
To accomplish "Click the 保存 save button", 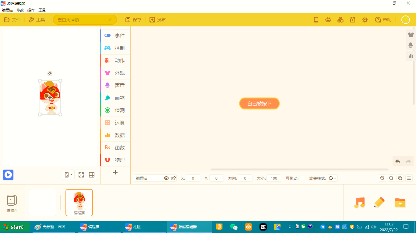I will tap(133, 20).
